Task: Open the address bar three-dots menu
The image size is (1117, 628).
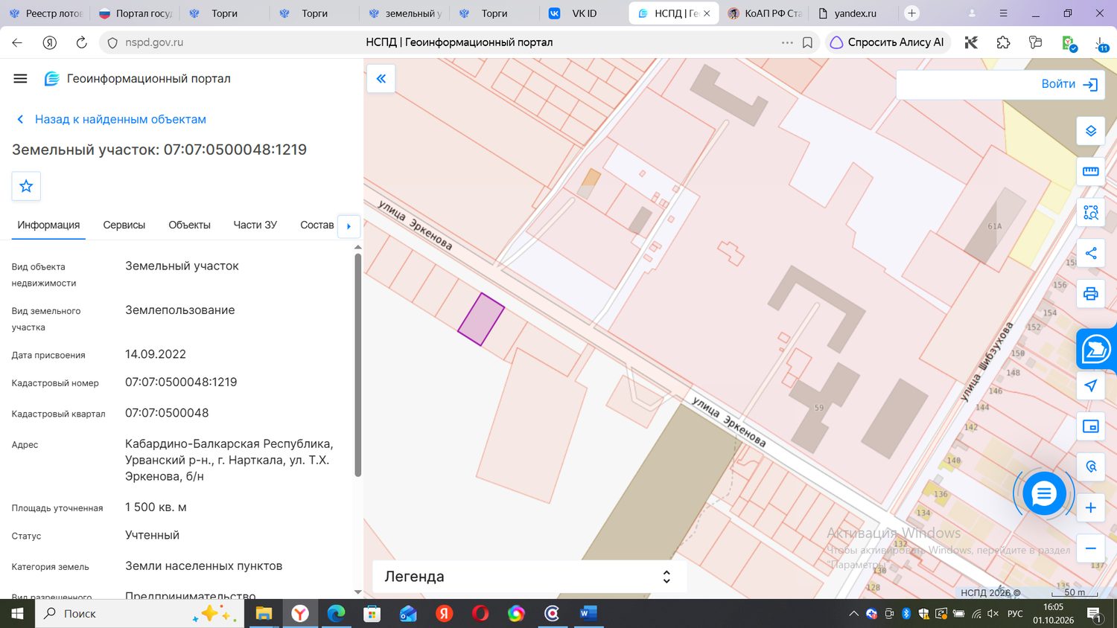Action: [x=787, y=42]
